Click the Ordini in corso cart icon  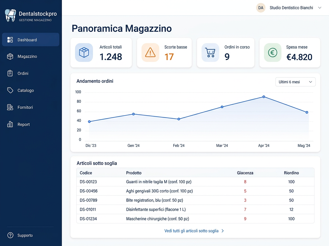(x=210, y=52)
